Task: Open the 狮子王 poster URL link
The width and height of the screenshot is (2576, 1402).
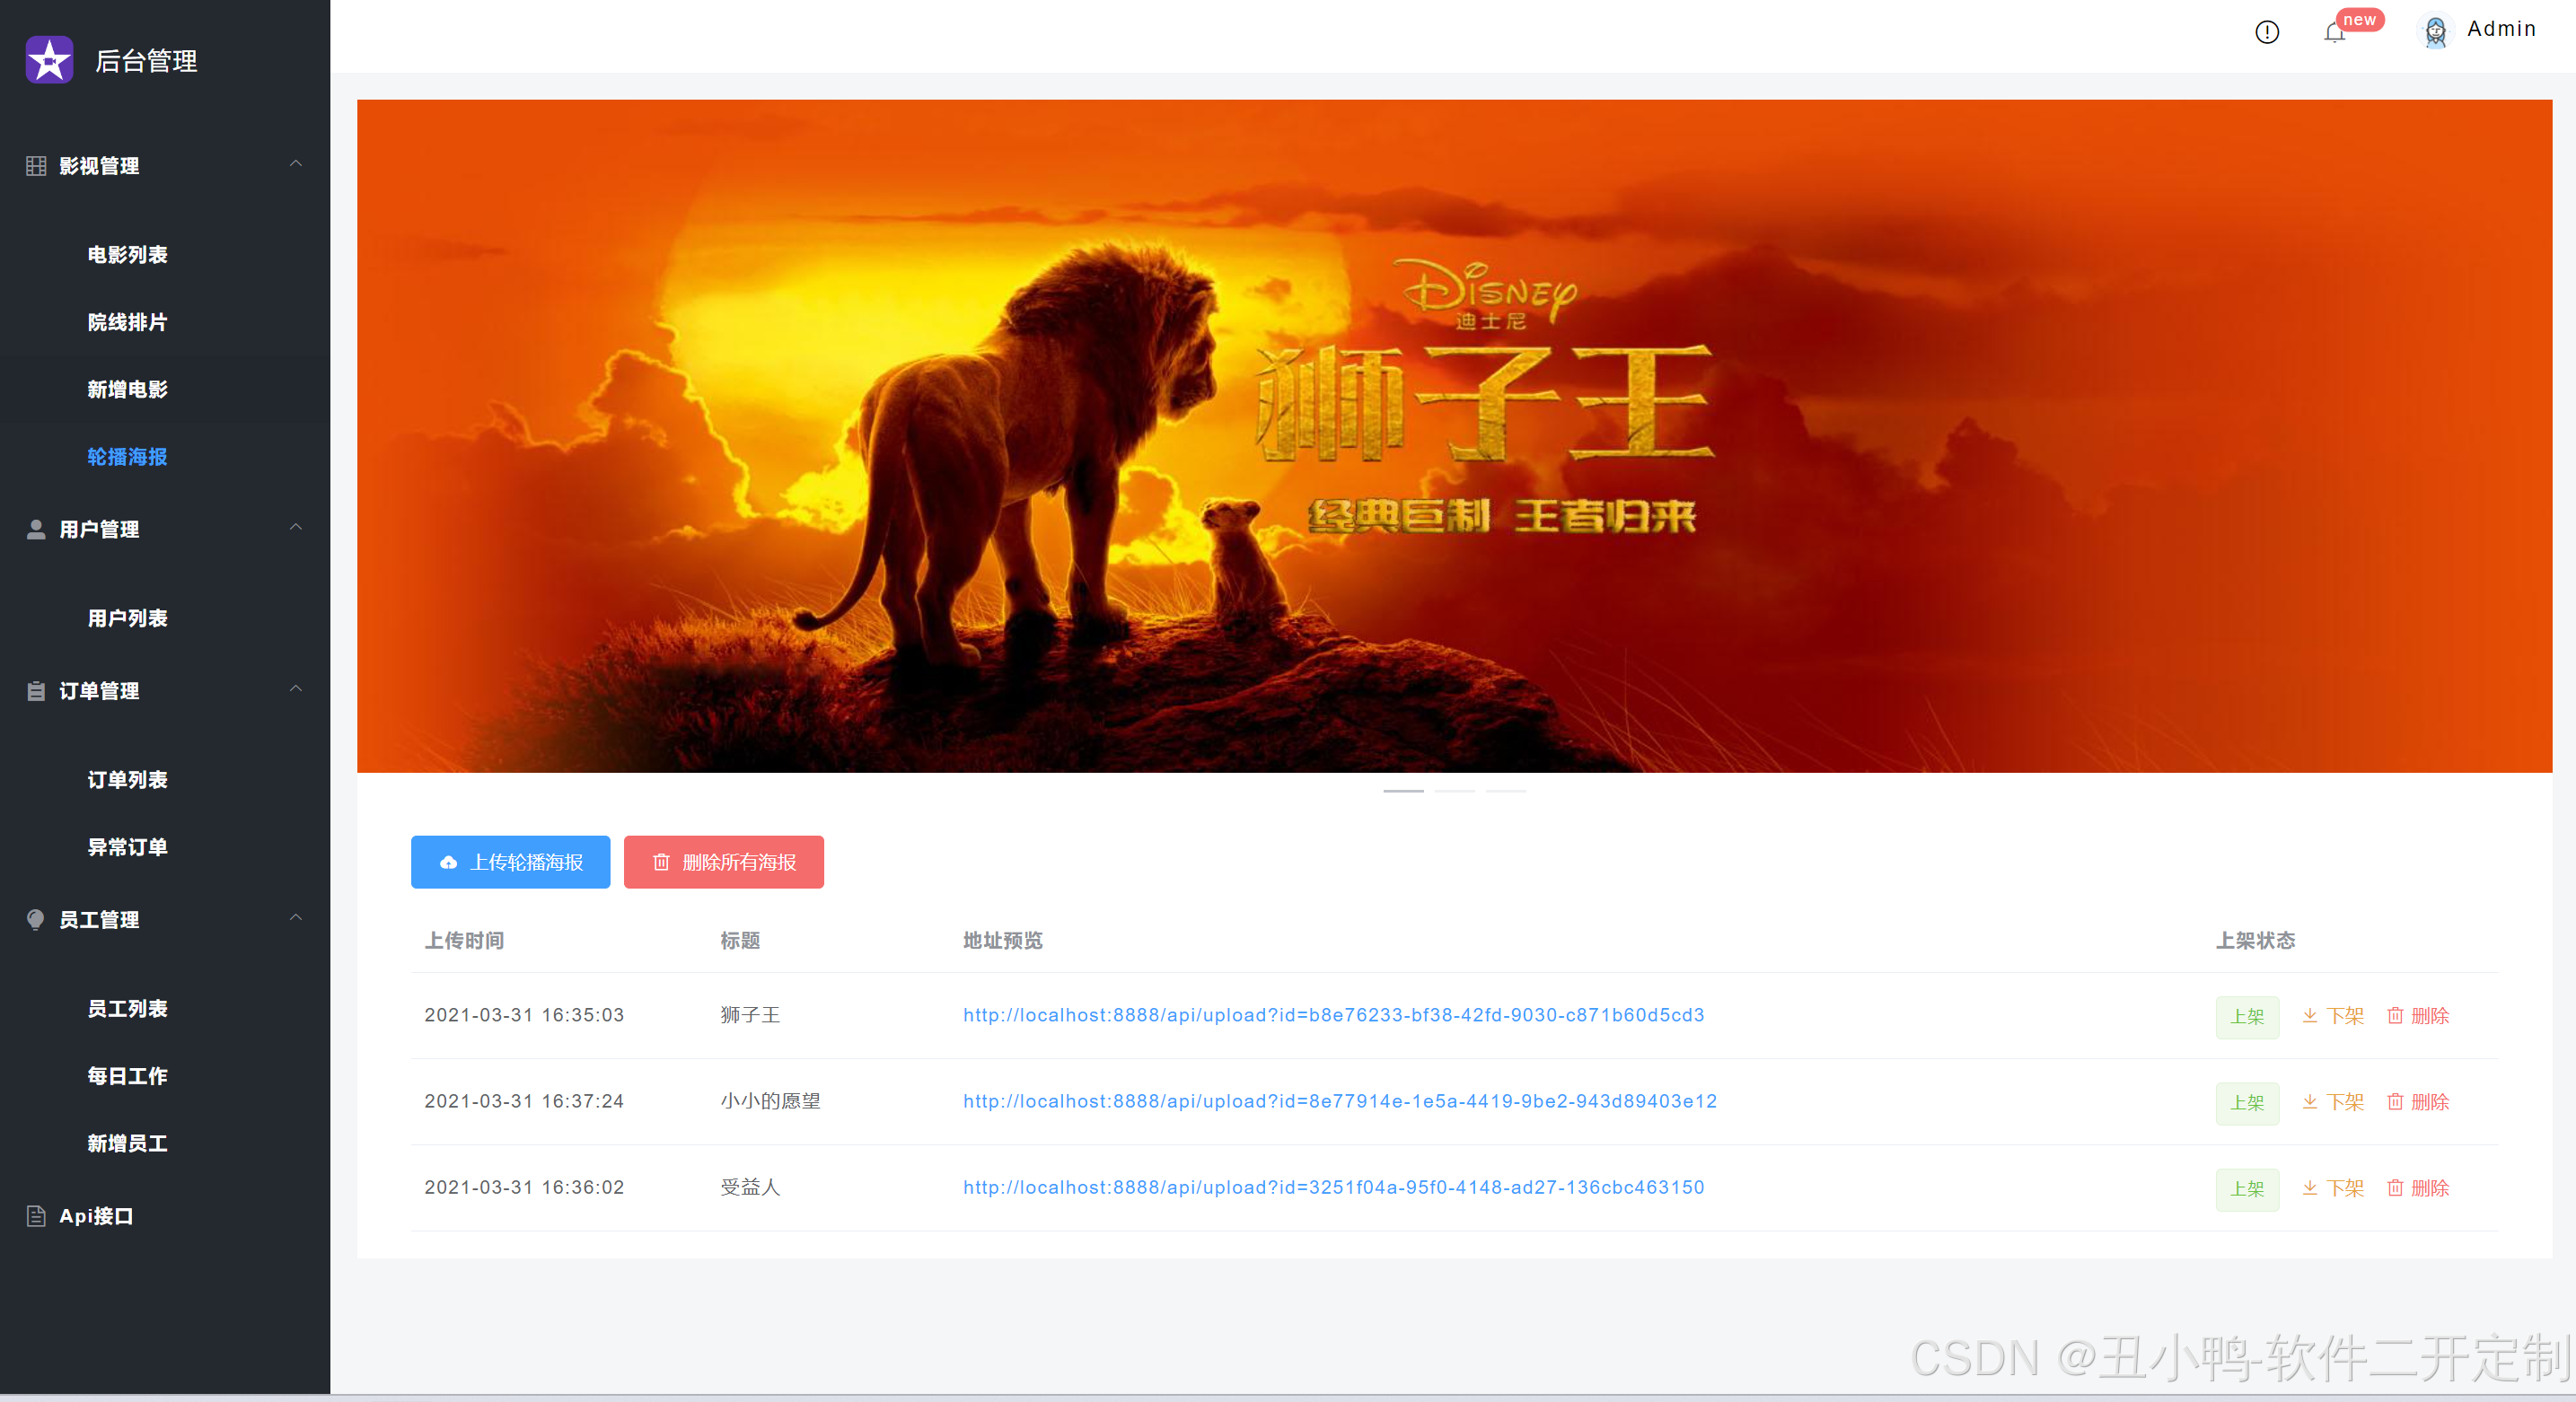Action: [1333, 1015]
